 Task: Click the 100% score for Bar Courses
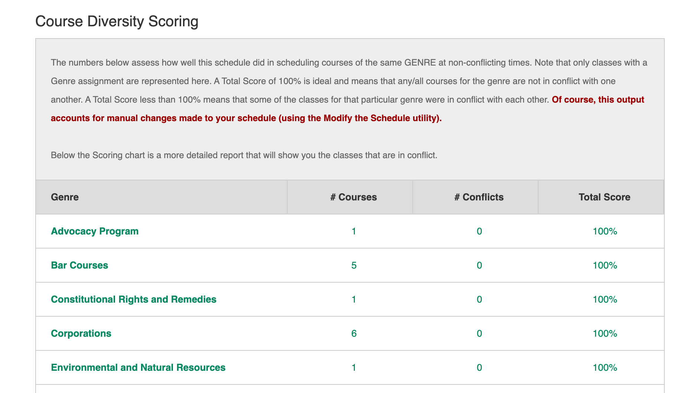coord(604,265)
